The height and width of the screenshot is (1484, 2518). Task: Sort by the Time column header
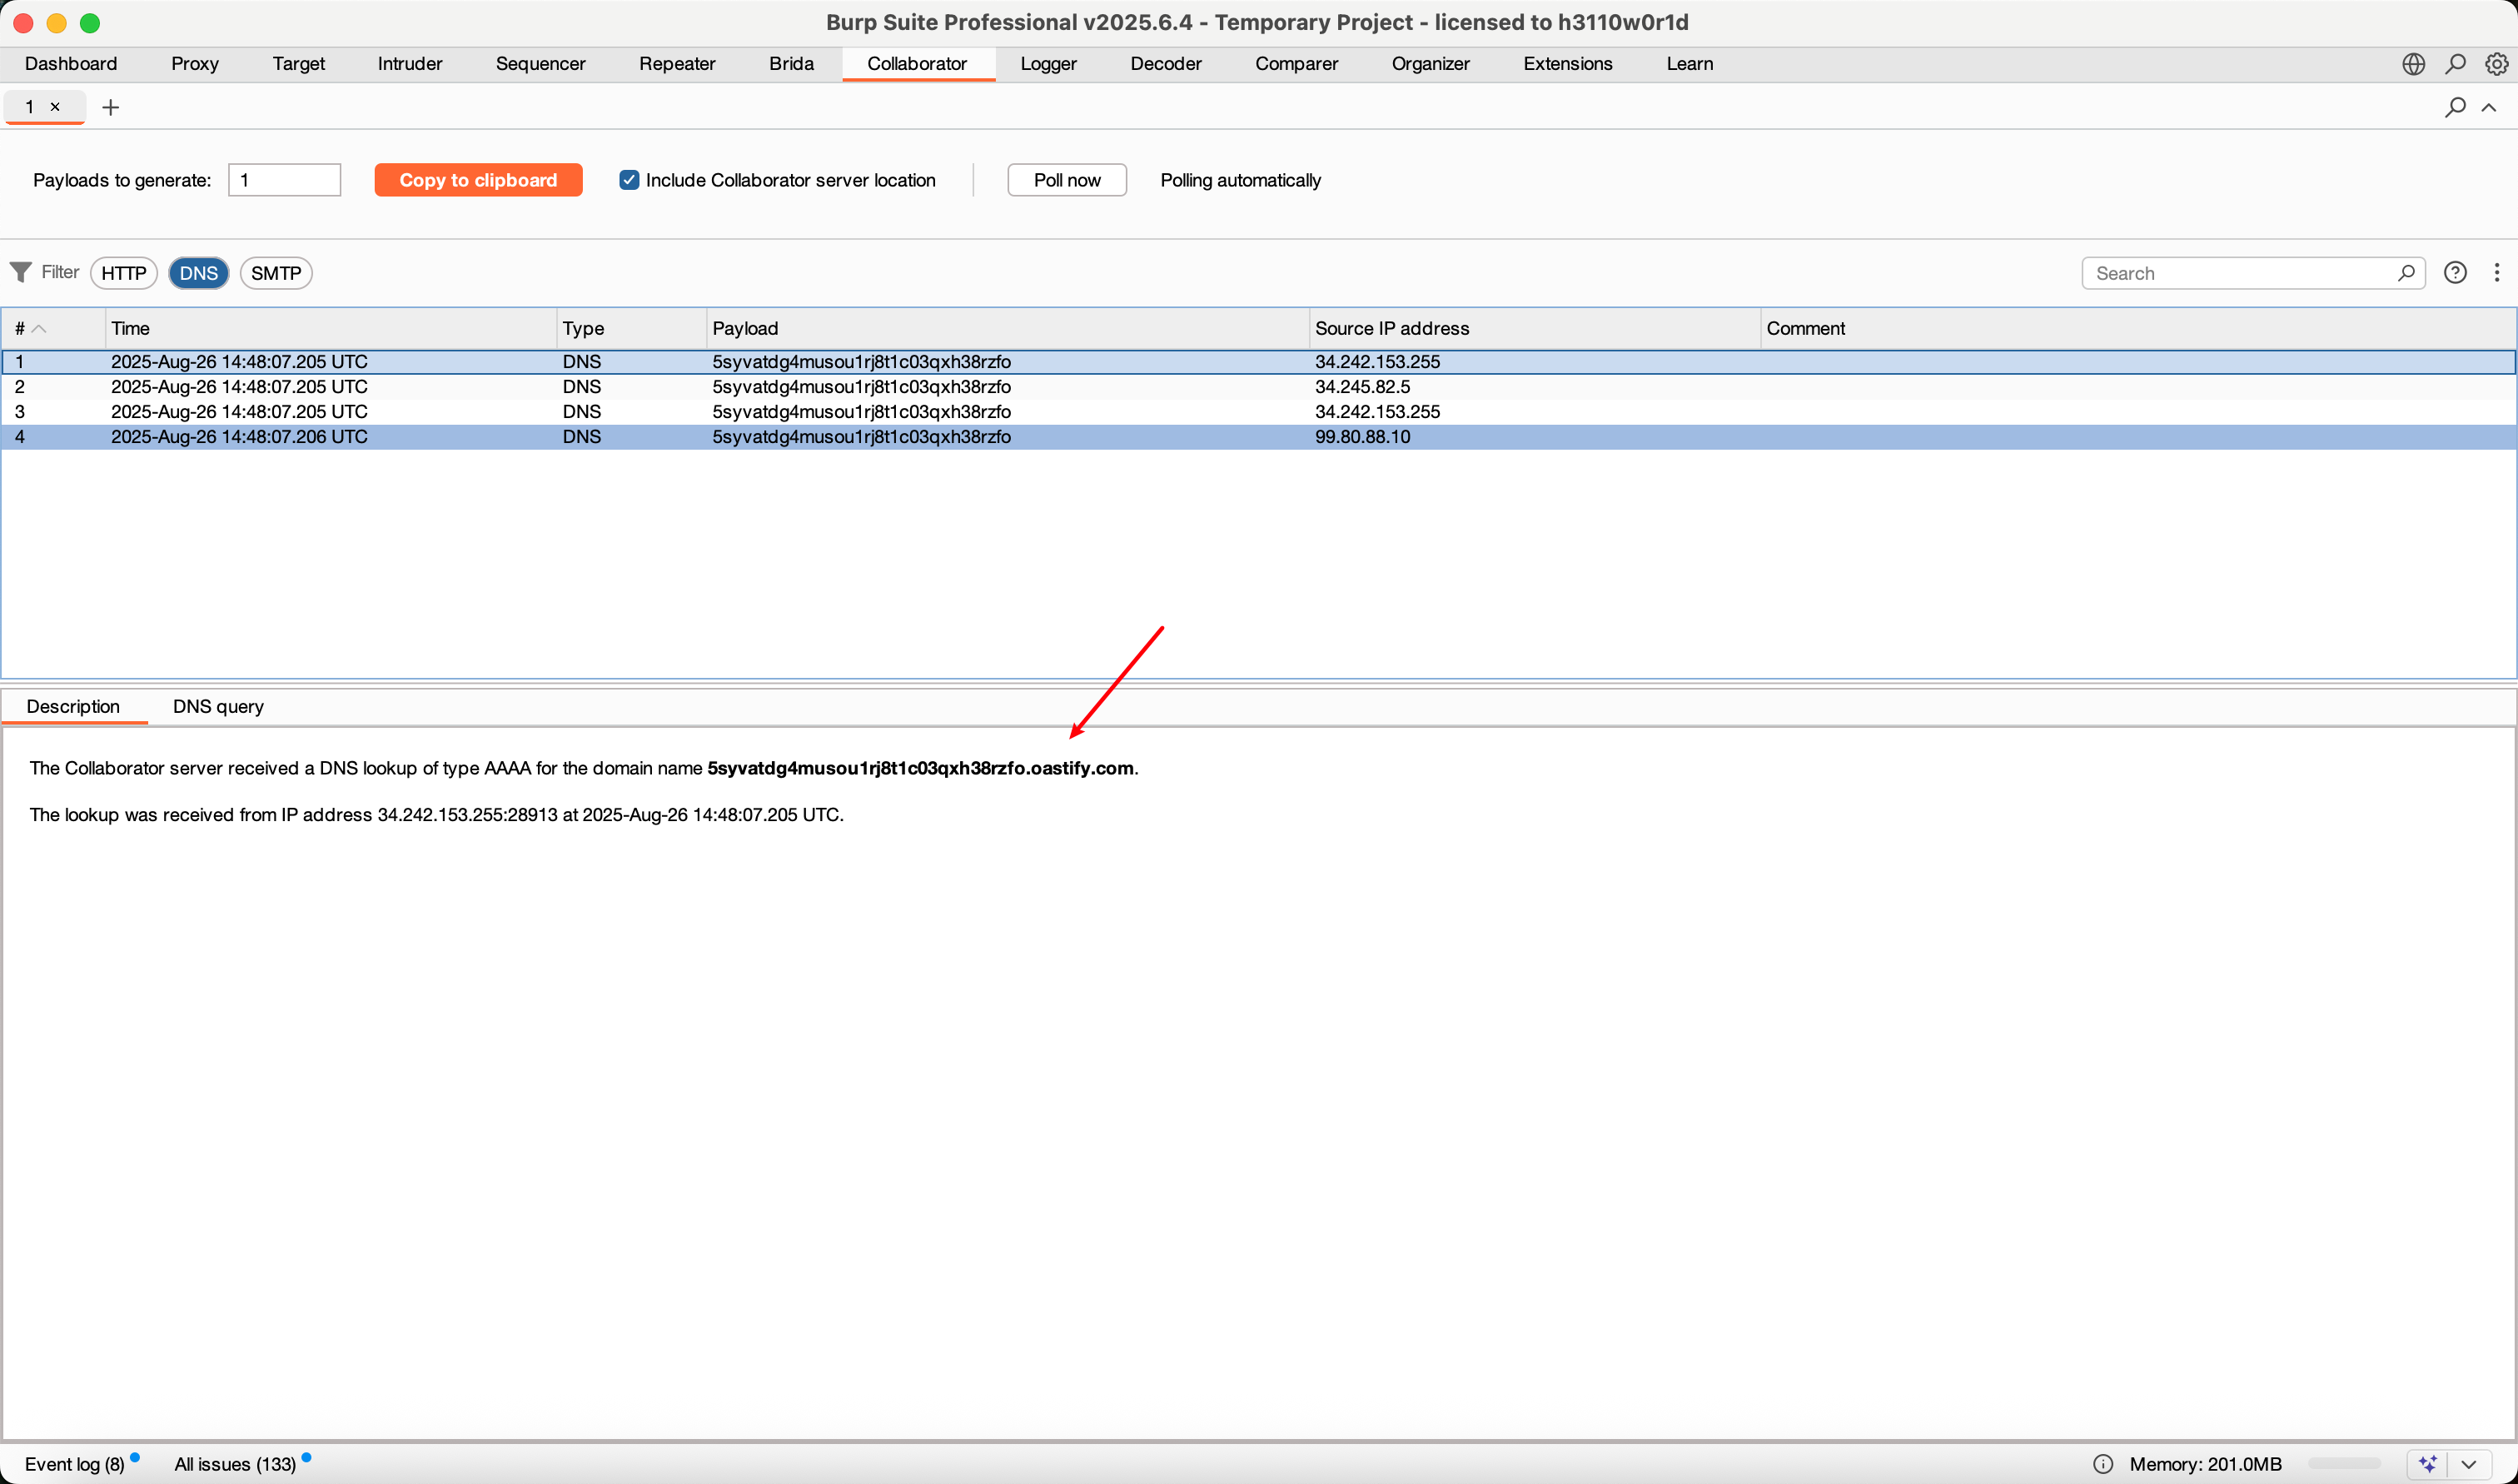click(x=330, y=328)
